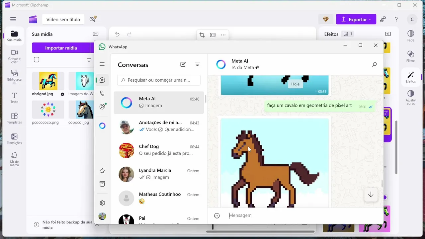The image size is (425, 239).
Task: Click the premium diamond upgrade icon
Action: [x=326, y=19]
